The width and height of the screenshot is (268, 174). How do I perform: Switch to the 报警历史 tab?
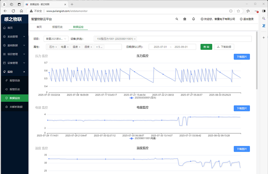(x=57, y=27)
